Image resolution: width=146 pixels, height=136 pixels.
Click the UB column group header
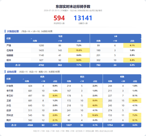(116, 36)
